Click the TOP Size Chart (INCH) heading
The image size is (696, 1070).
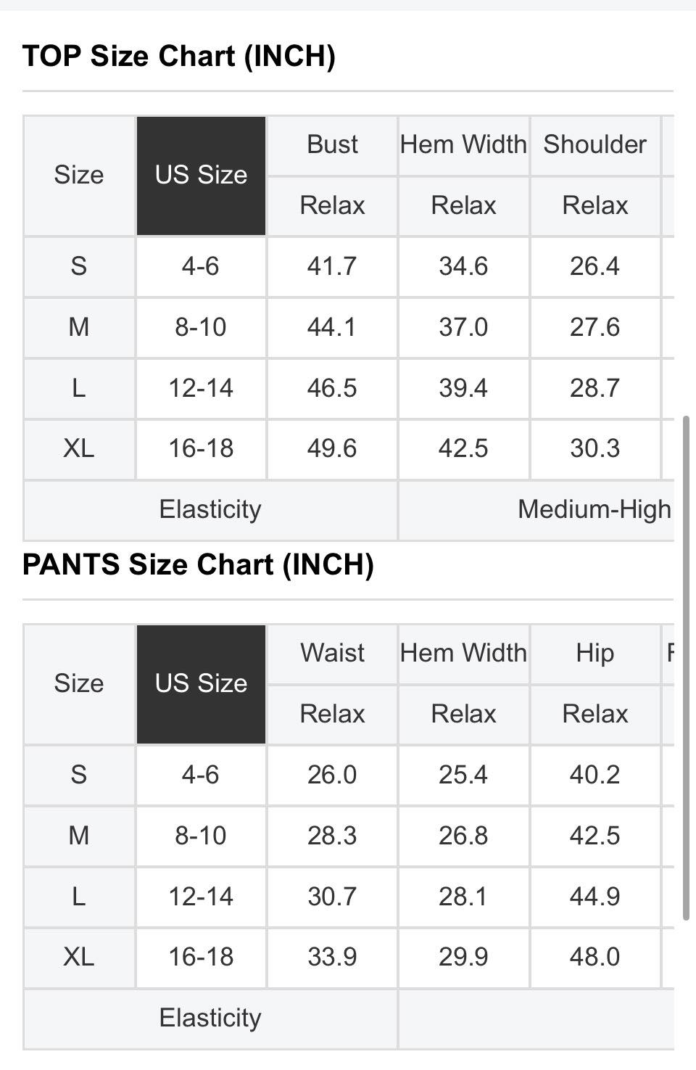pos(179,57)
